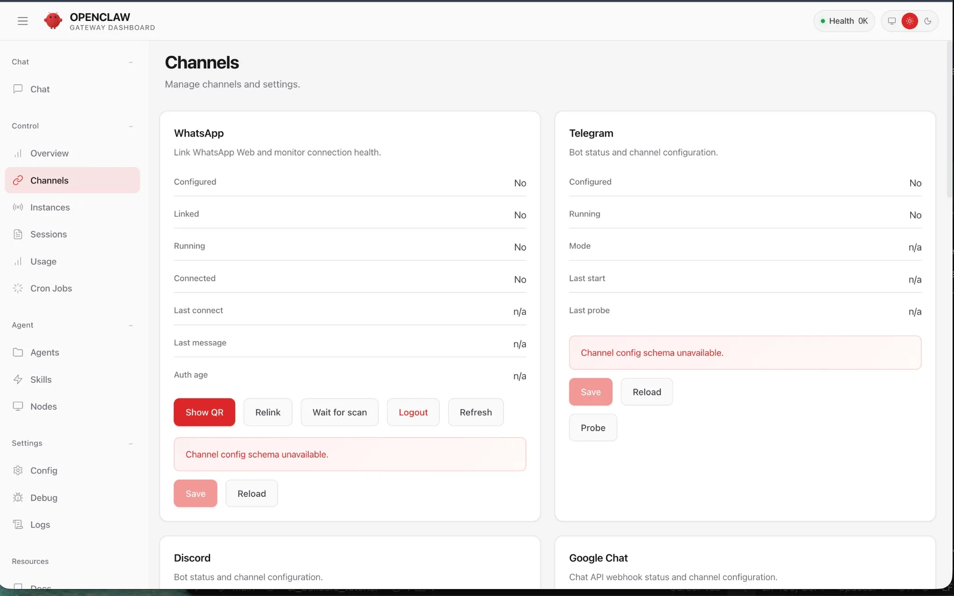
Task: Click the Discord card heading
Action: point(192,558)
